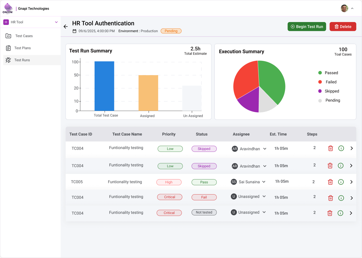Click the High priority badge

[169, 182]
